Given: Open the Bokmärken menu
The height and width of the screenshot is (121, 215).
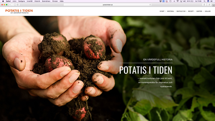Looking at the screenshot, I should pyautogui.click(x=46, y=1).
